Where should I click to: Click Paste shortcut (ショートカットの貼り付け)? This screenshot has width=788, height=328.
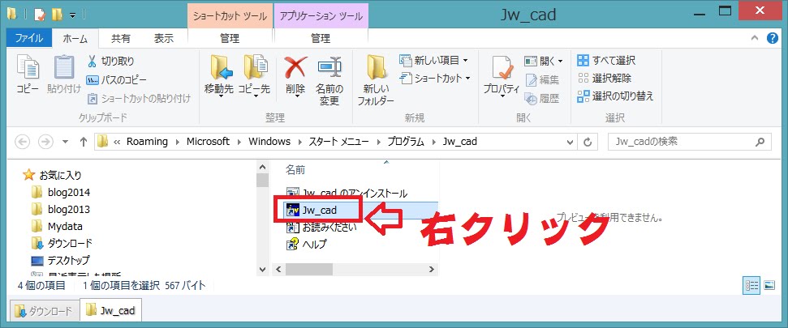click(140, 98)
